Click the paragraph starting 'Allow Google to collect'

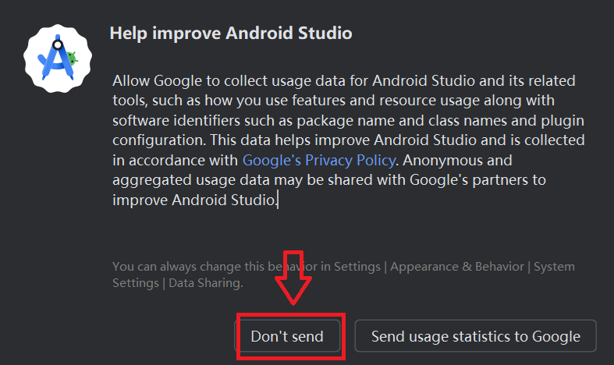click(349, 140)
